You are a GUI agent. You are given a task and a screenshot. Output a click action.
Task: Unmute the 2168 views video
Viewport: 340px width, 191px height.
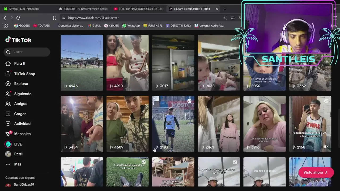pos(326,147)
